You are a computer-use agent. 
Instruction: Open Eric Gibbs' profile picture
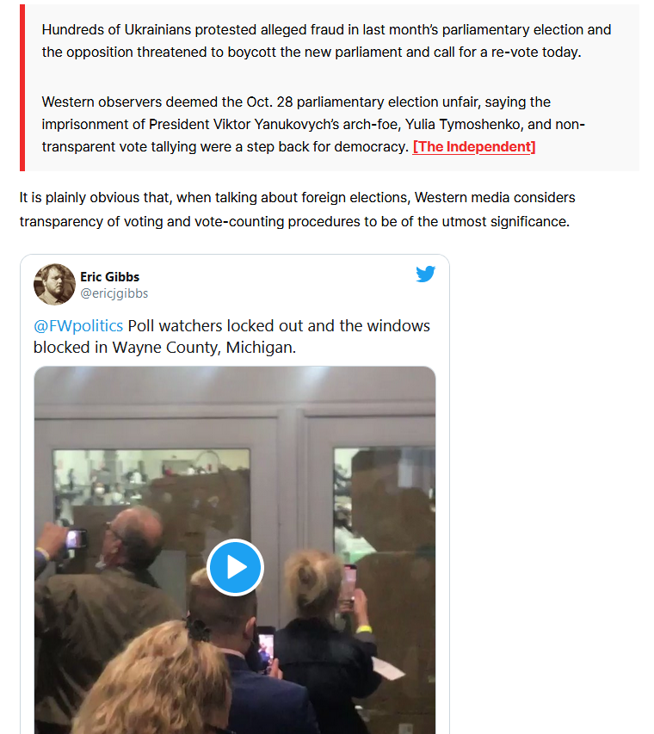pyautogui.click(x=54, y=284)
